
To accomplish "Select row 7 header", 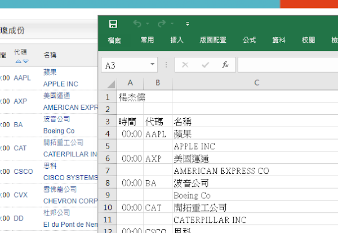I will pos(108,171).
